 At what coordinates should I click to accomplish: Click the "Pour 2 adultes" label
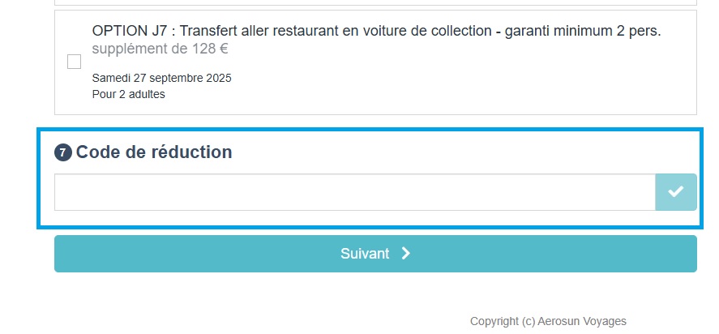coord(129,94)
